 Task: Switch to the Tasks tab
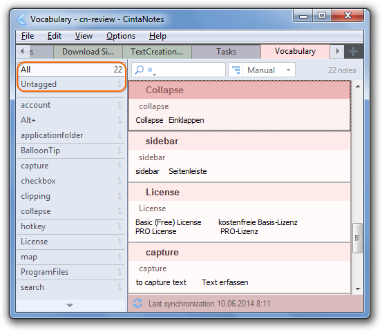point(227,52)
